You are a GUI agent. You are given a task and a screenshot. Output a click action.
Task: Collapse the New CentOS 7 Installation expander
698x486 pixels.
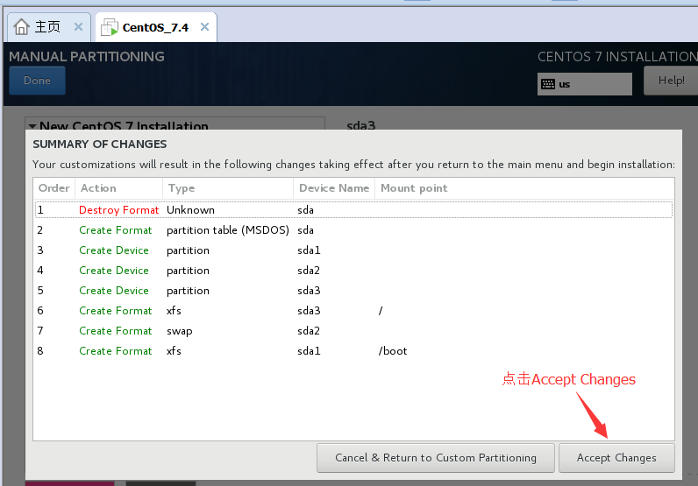click(x=32, y=126)
